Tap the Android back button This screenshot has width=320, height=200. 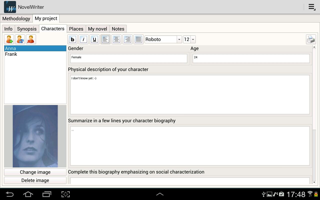[x=9, y=194]
